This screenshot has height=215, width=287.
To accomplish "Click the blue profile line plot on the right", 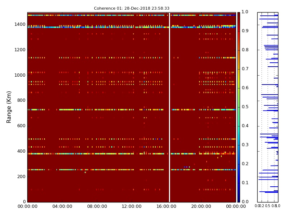I will [x=268, y=107].
